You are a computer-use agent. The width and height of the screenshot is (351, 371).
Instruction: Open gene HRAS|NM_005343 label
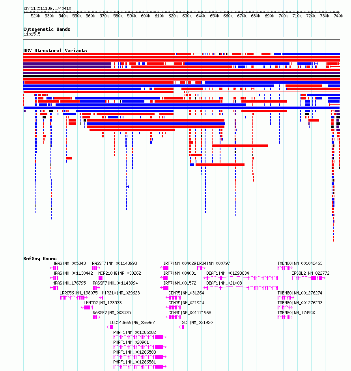(69, 263)
